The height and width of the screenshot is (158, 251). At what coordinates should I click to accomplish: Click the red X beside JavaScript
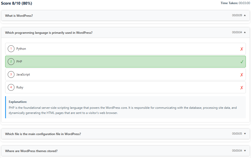pos(241,75)
